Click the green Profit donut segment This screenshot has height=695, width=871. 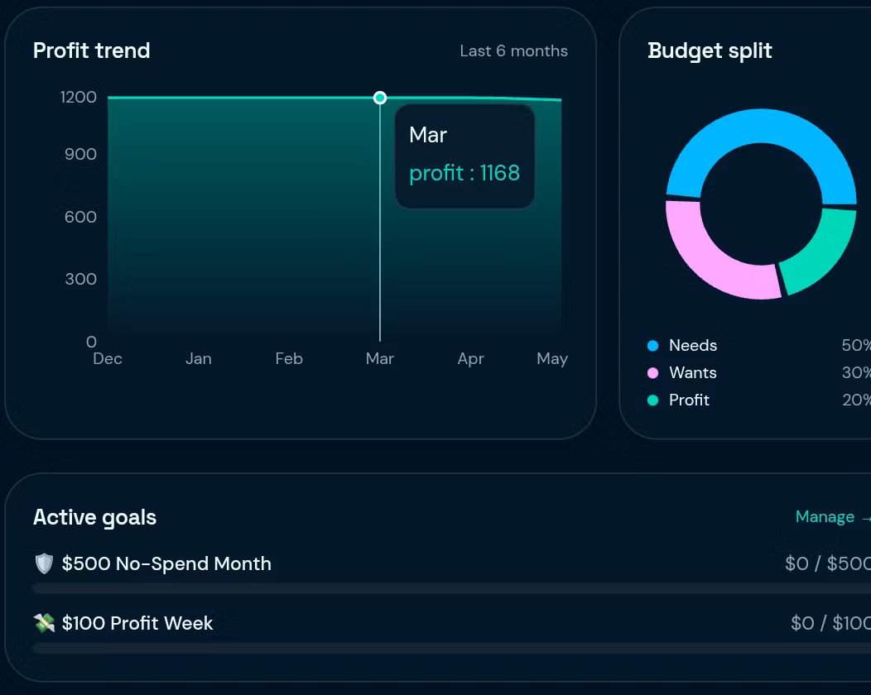point(822,250)
